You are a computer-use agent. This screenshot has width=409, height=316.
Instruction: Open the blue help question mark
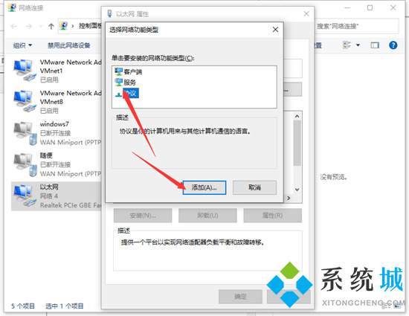[393, 45]
